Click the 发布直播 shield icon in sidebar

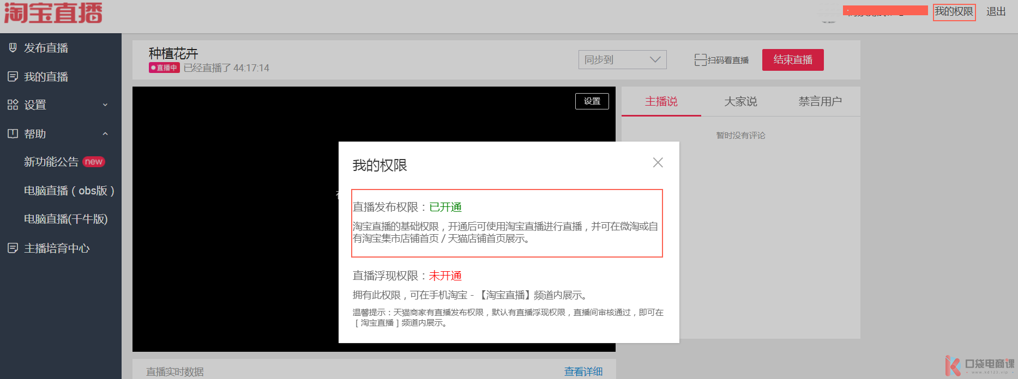13,48
